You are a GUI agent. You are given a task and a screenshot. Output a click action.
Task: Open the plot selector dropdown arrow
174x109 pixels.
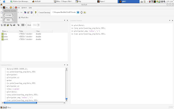tap(25, 25)
